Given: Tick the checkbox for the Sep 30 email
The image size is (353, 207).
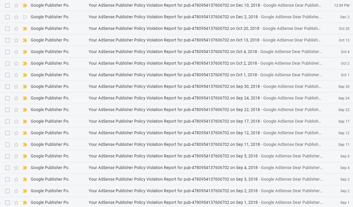Looking at the screenshot, I should 7,87.
